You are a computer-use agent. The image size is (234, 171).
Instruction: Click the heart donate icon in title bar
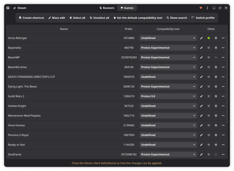[201, 8]
